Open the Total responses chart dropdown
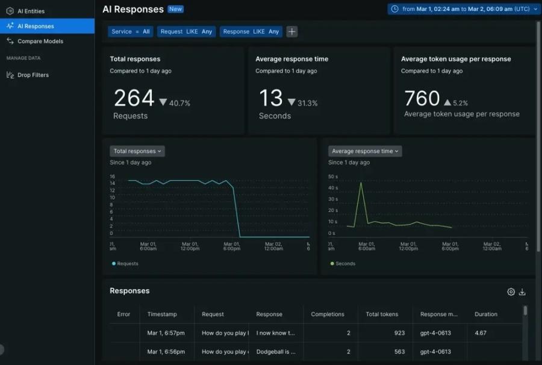Image resolution: width=542 pixels, height=365 pixels. [x=137, y=151]
